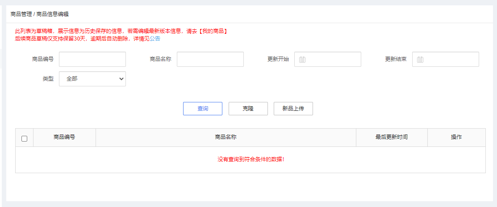The image size is (497, 207).
Task: Tick the select-all checkbox in table header
Action: pos(24,138)
